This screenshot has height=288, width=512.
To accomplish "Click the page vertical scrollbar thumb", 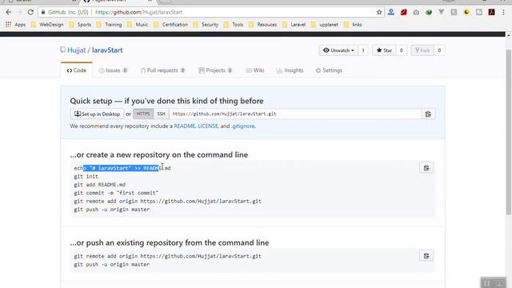I will (x=509, y=132).
